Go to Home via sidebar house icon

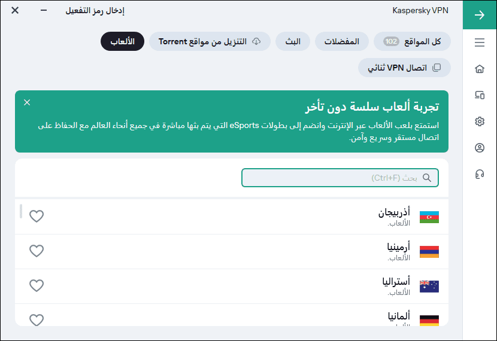point(480,69)
